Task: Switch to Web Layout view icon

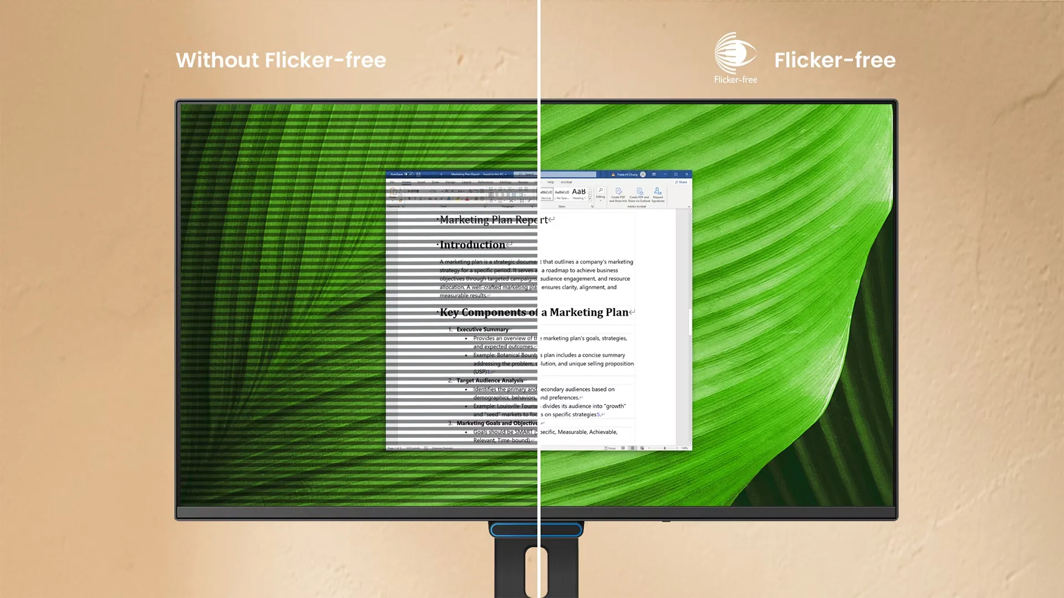Action: click(x=642, y=448)
